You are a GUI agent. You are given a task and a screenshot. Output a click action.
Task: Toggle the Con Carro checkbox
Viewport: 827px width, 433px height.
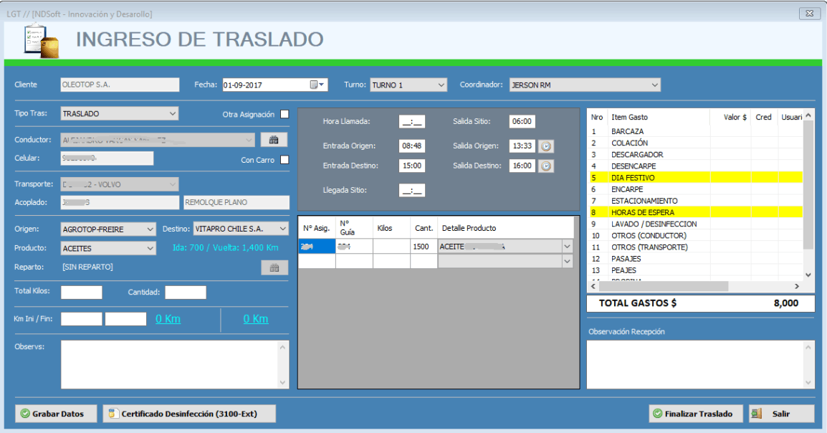pyautogui.click(x=285, y=160)
